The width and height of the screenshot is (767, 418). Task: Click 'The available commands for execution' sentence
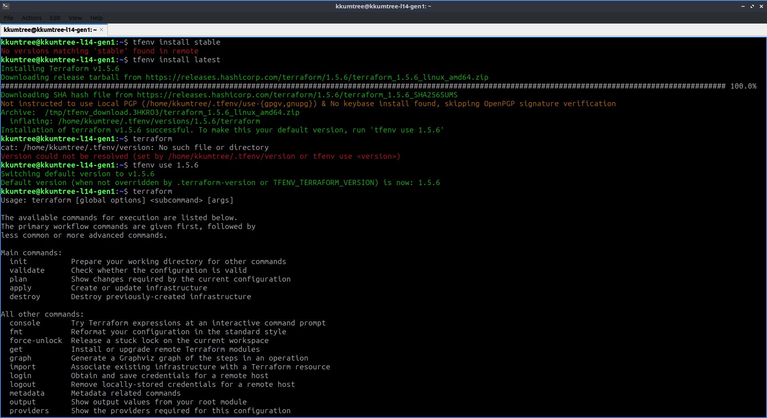[119, 218]
